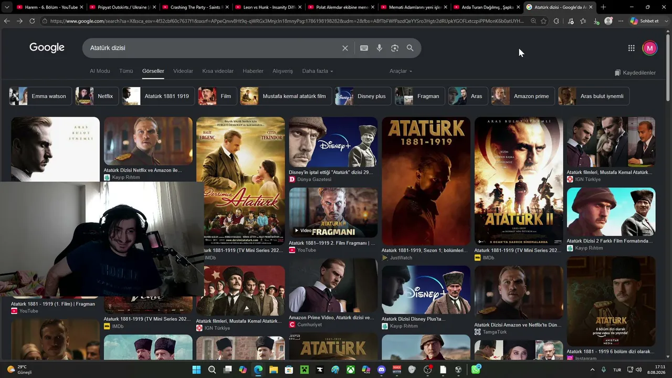This screenshot has height=378, width=672.
Task: Show hidden system tray icons
Action: click(593, 370)
